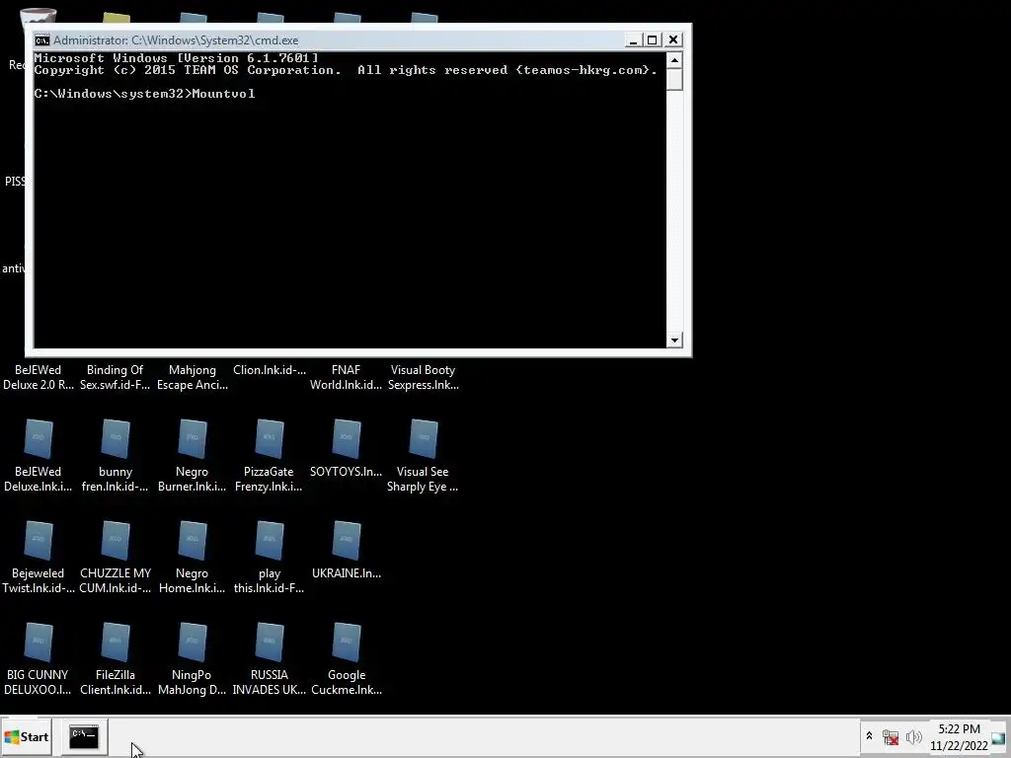
Task: Select the CHUZZLE MY CUM.lnk desktop icon
Action: coord(116,558)
